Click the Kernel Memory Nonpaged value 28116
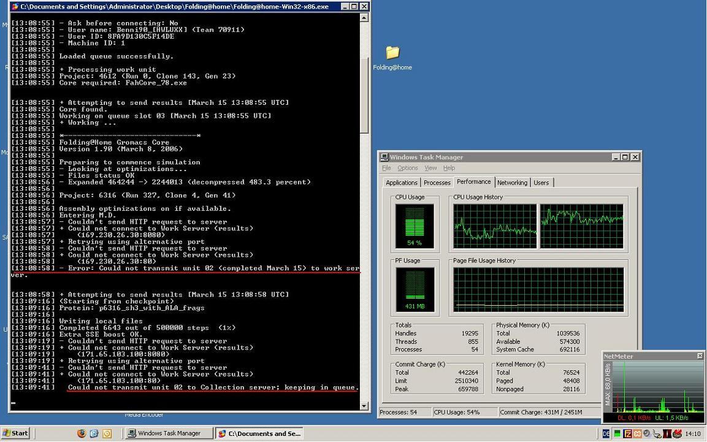This screenshot has width=707, height=442. tap(571, 389)
